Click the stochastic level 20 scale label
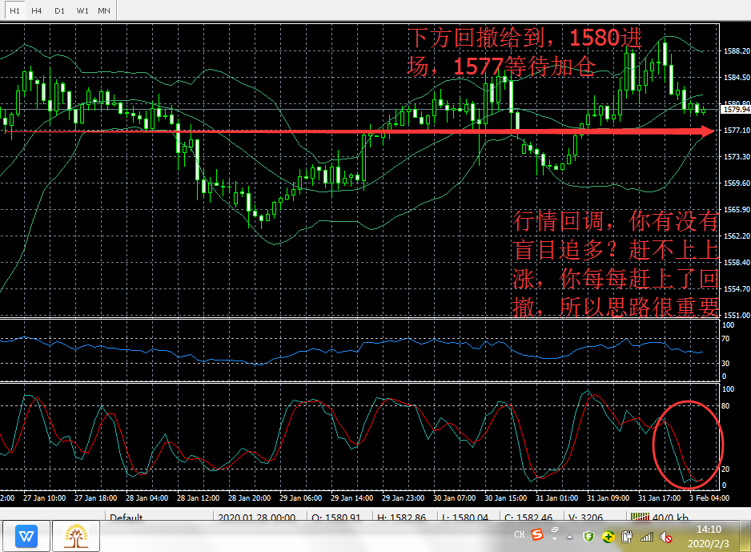The height and width of the screenshot is (552, 751). [725, 469]
